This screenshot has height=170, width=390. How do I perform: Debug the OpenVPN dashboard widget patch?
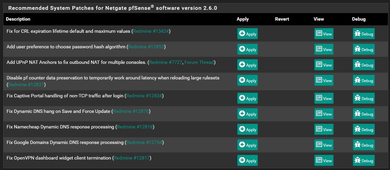click(x=364, y=161)
